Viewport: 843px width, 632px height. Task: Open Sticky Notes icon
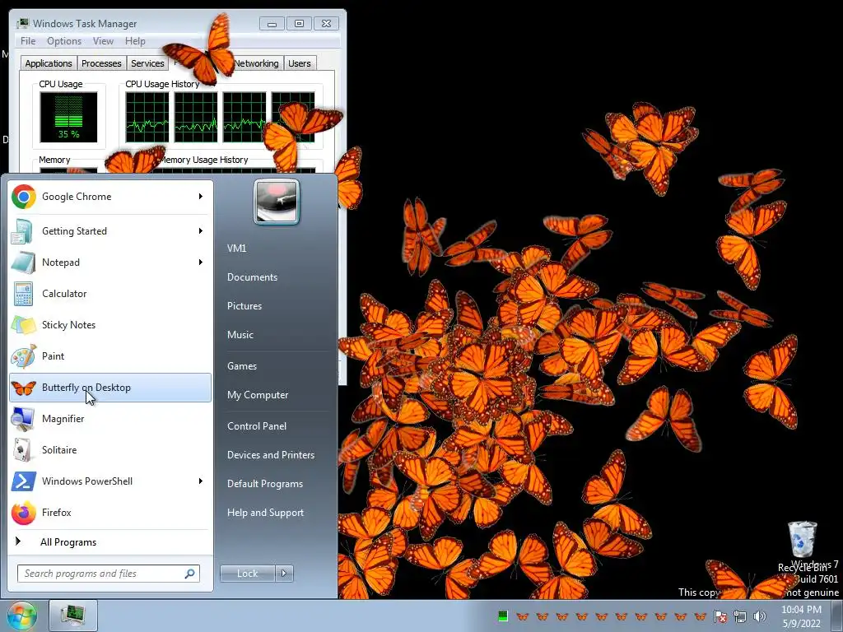23,324
